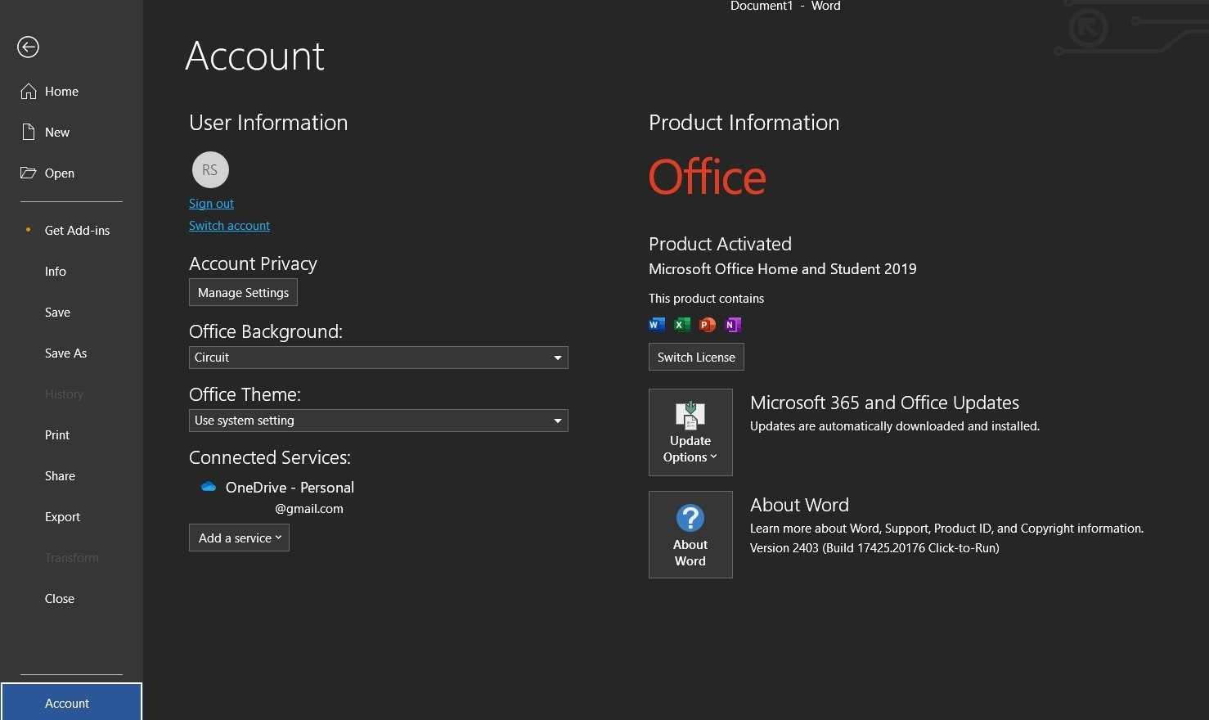Click the @gmail.com account text

tap(309, 508)
